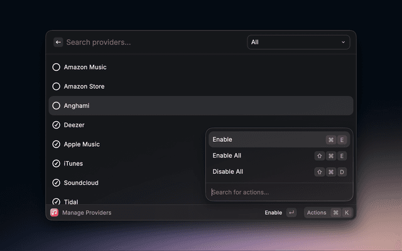
Task: Uncheck the Deezer provider checkmark
Action: coord(57,125)
